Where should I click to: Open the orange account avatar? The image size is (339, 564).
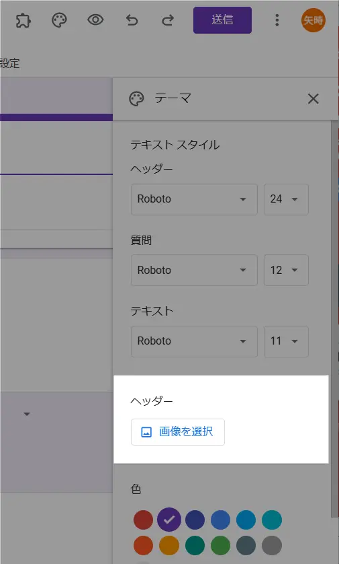313,20
